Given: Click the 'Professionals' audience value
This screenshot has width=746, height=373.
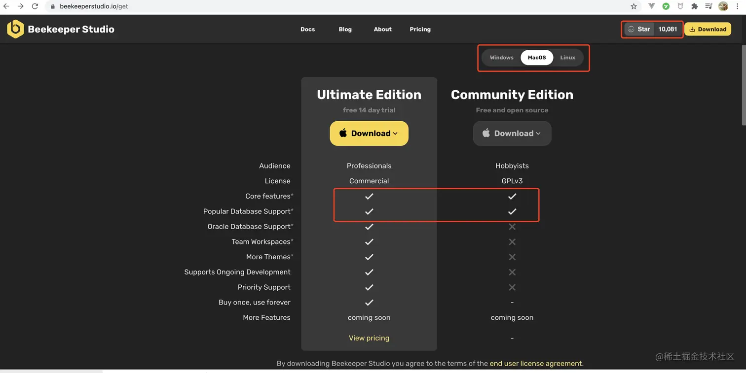Looking at the screenshot, I should 369,166.
